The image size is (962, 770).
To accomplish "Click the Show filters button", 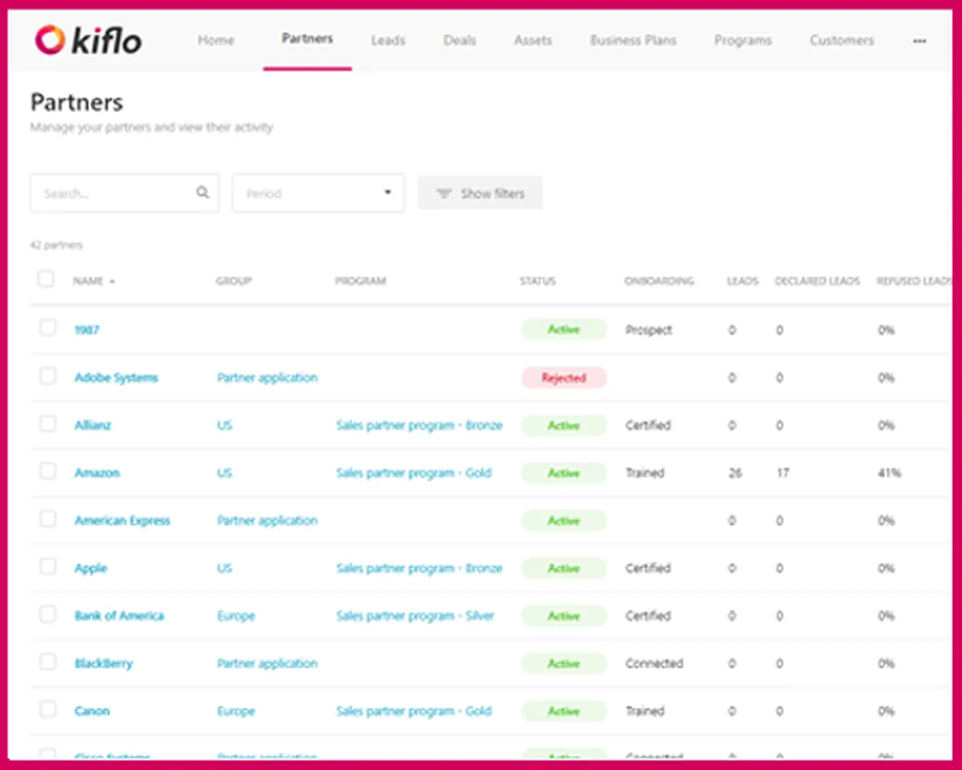I will (480, 193).
